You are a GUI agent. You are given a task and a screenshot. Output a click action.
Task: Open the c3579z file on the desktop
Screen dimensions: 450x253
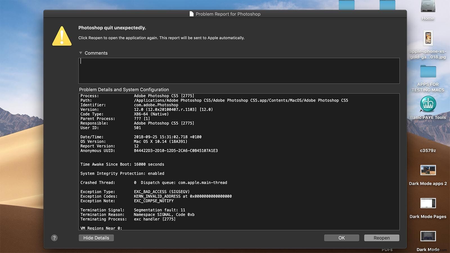428,141
